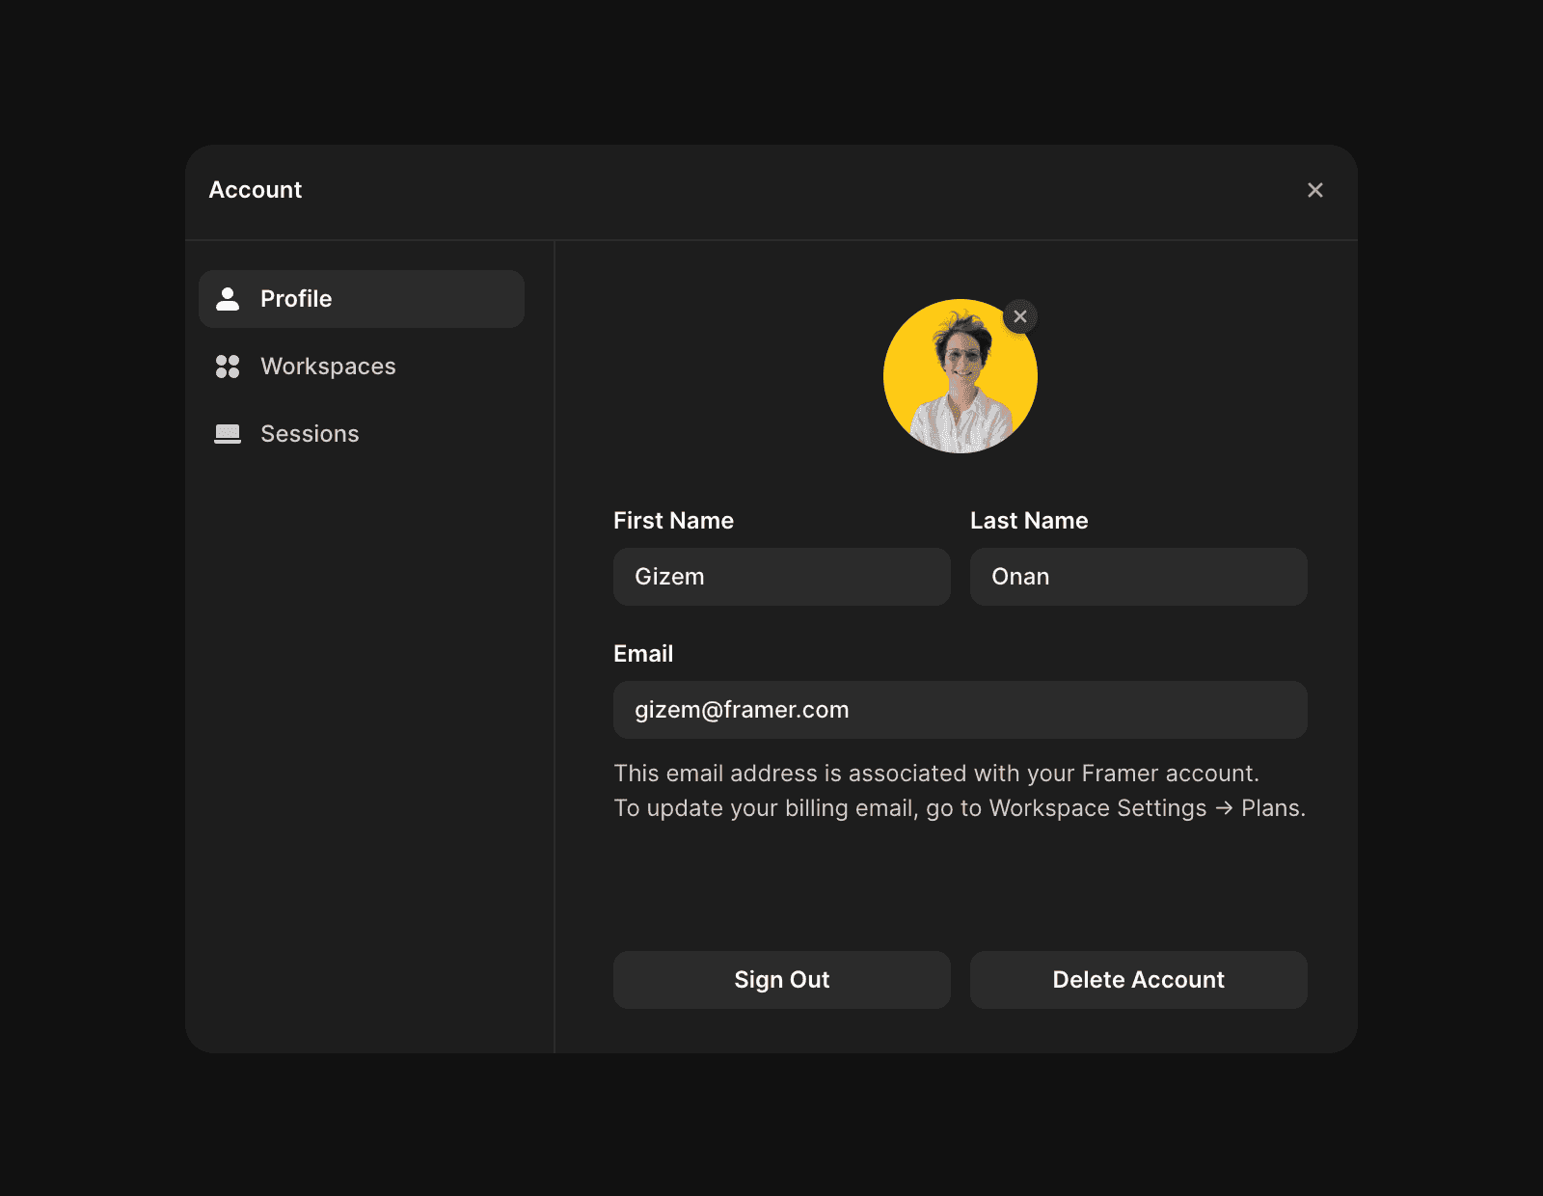Click the Email label
The height and width of the screenshot is (1196, 1543).
[643, 654]
